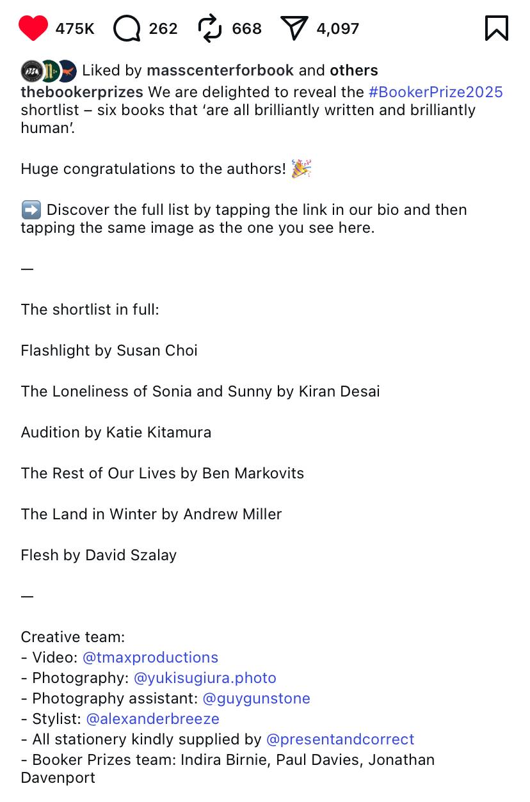Screen dimensions: 530x802
Task: Tap the @guygunstone mention
Action: click(x=256, y=698)
